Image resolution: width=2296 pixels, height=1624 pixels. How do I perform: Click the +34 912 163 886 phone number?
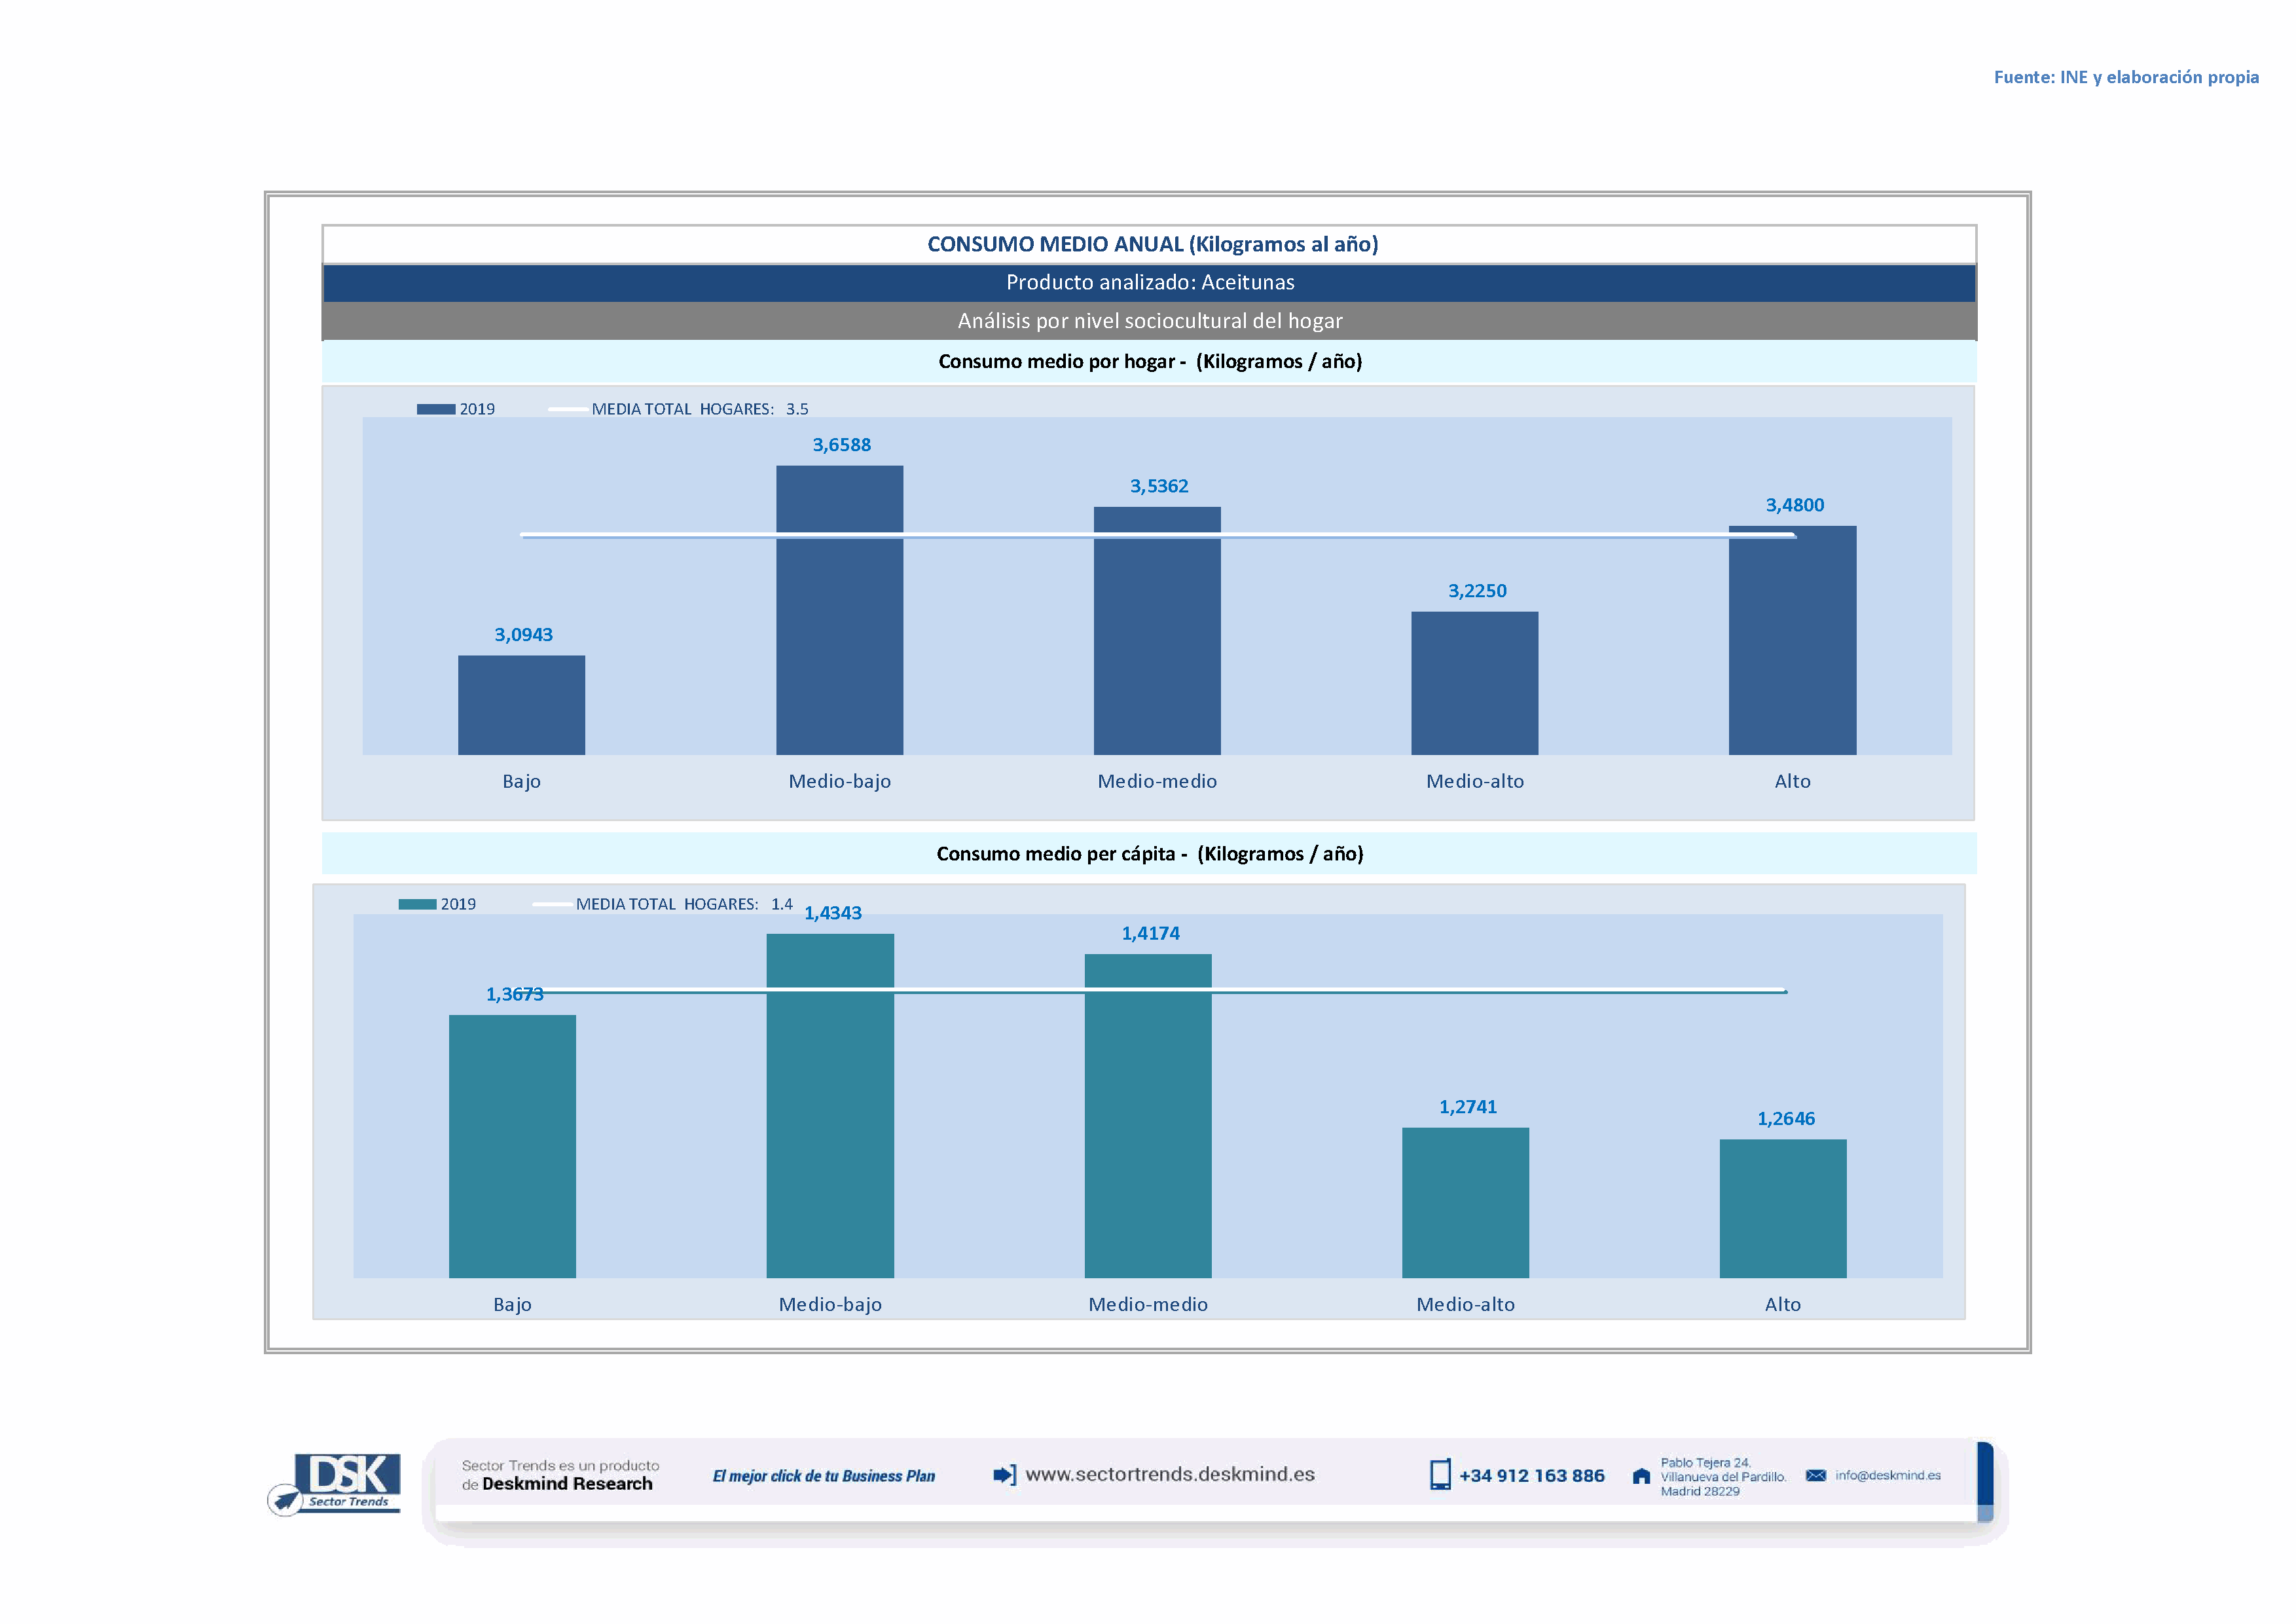tap(1531, 1476)
